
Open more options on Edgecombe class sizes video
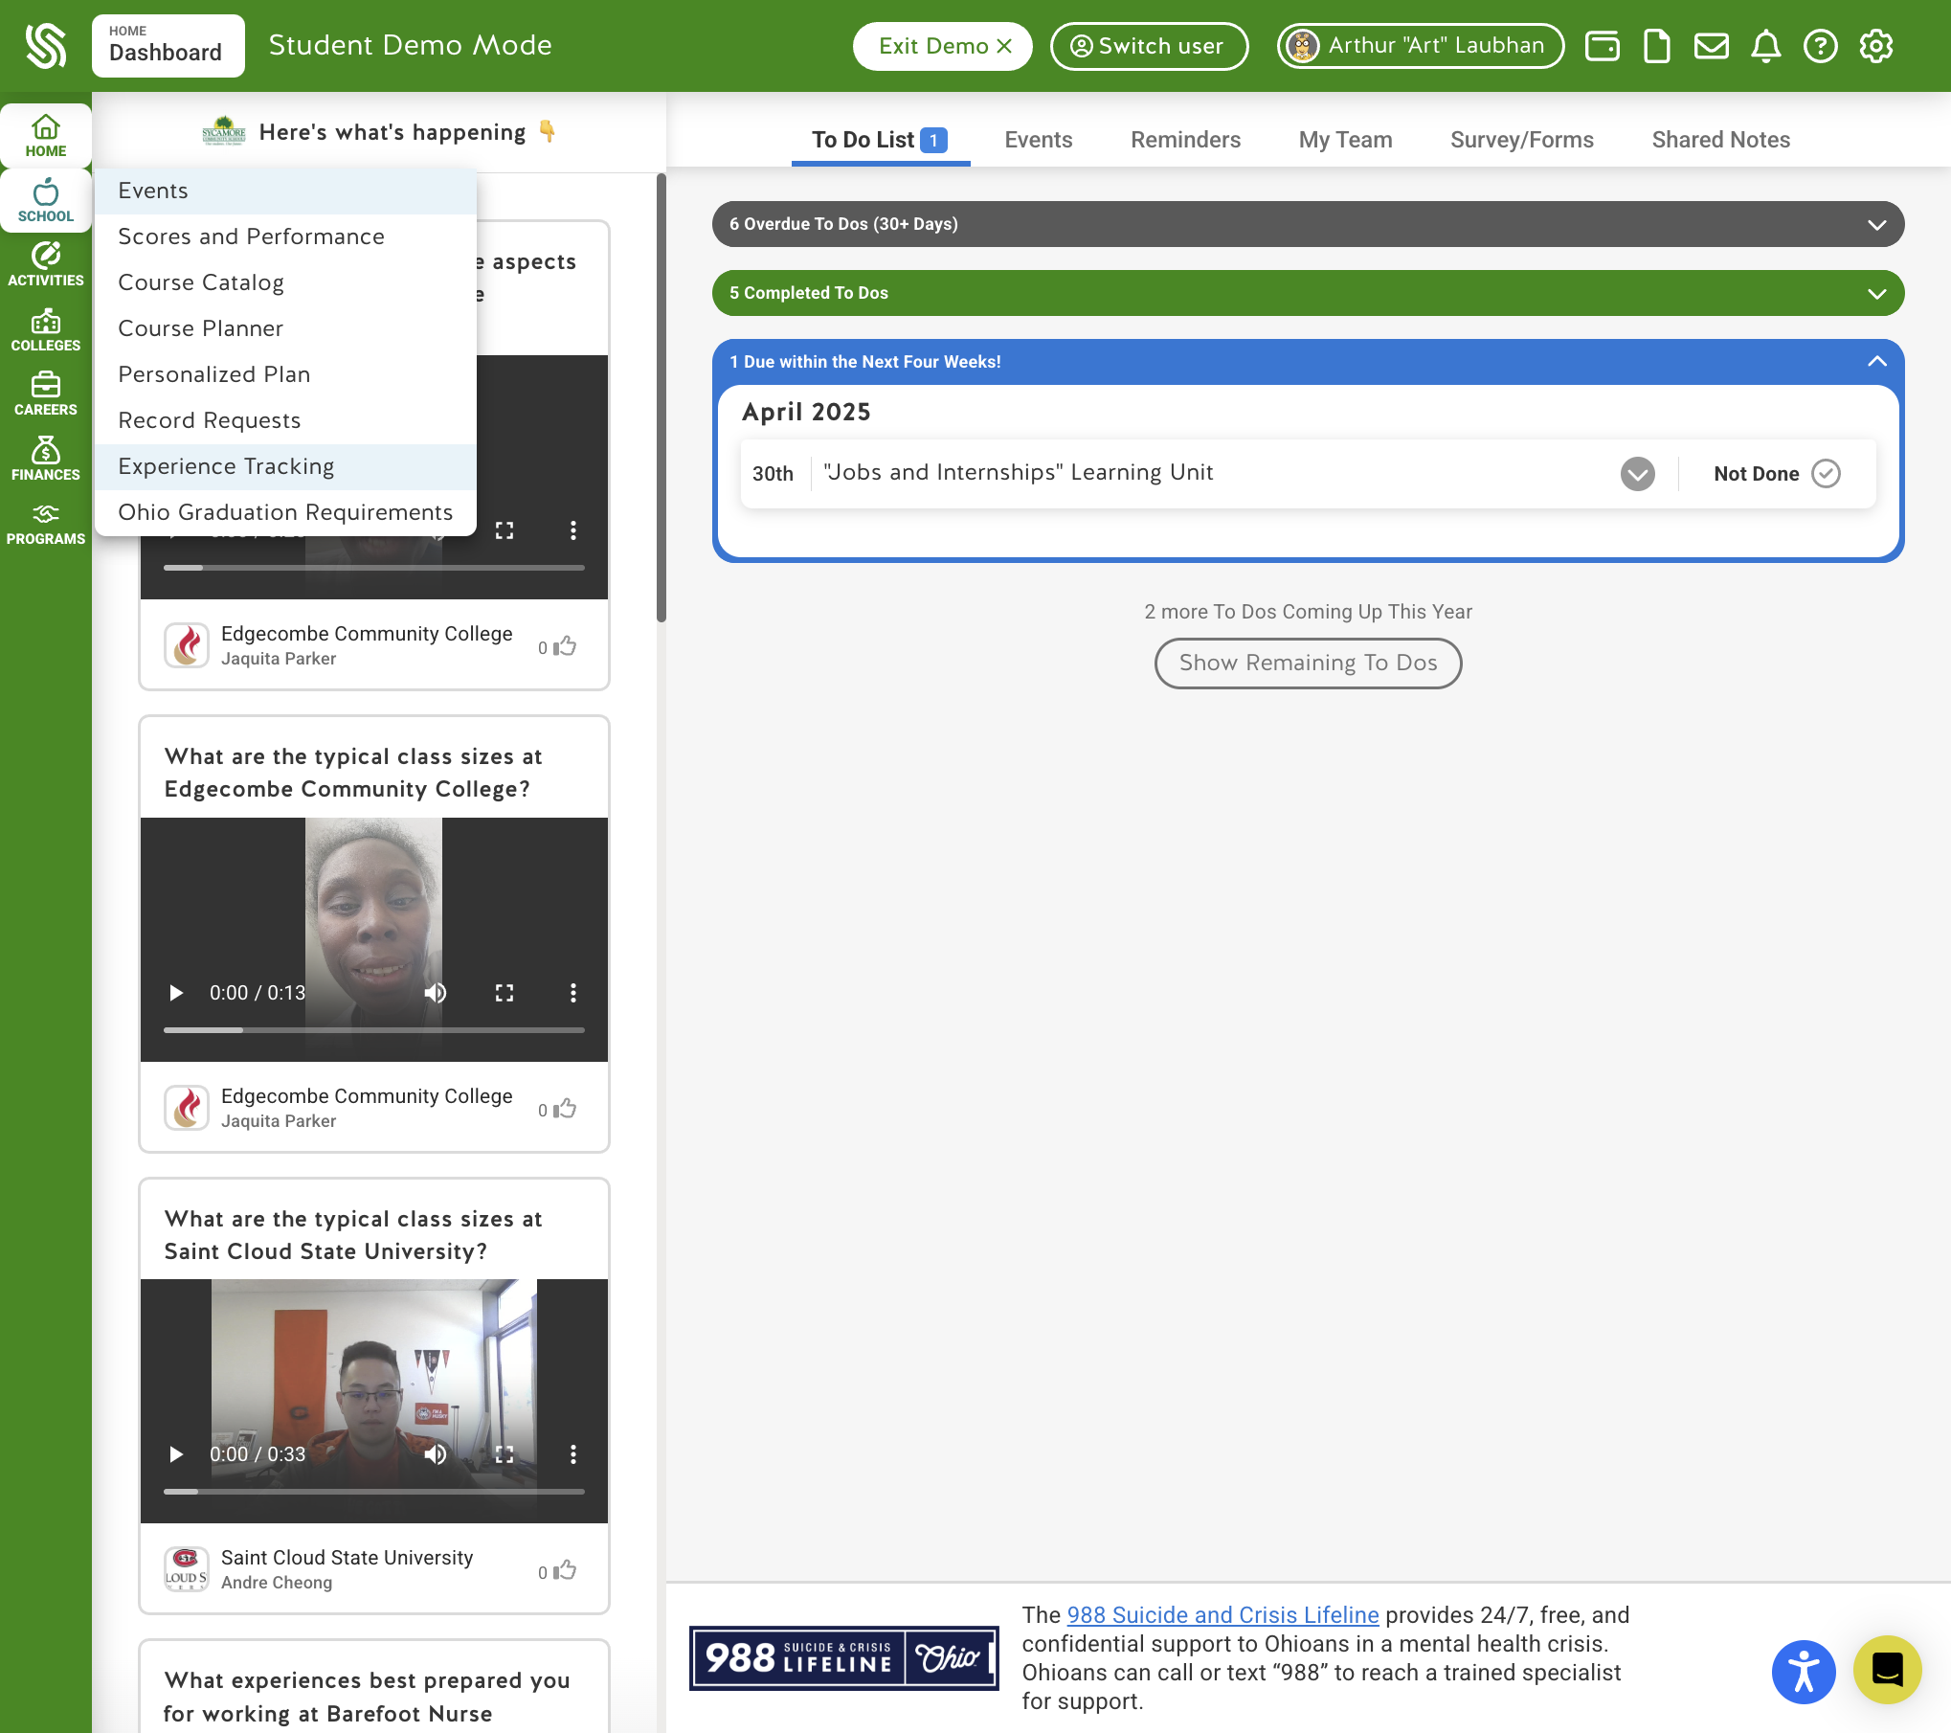pos(573,993)
